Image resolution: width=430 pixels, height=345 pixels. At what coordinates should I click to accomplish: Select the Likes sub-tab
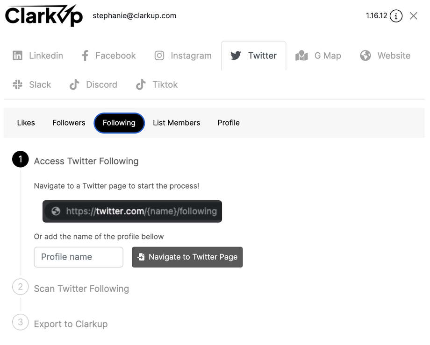point(26,123)
